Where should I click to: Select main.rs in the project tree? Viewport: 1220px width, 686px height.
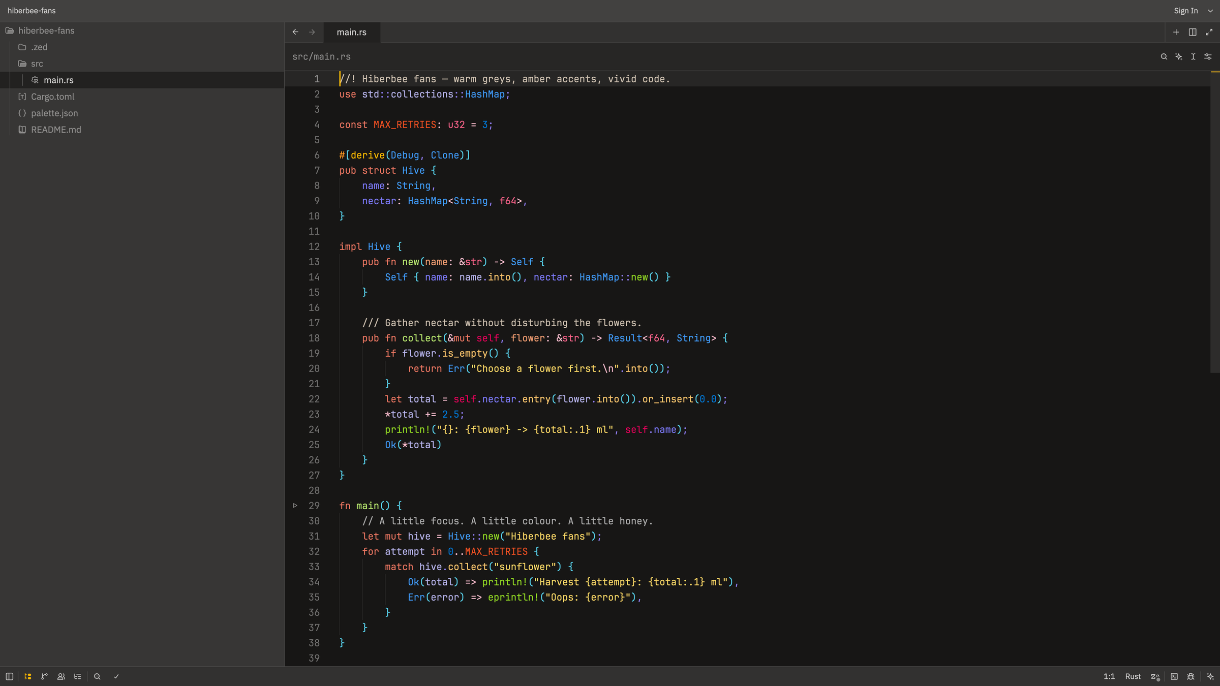pyautogui.click(x=142, y=80)
